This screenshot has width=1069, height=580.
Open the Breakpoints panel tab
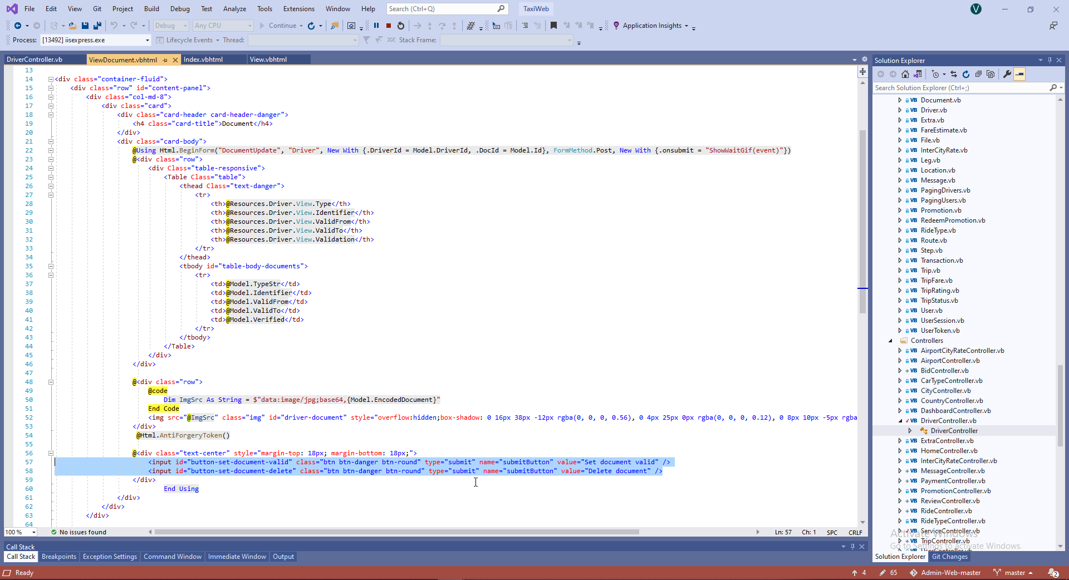point(59,557)
